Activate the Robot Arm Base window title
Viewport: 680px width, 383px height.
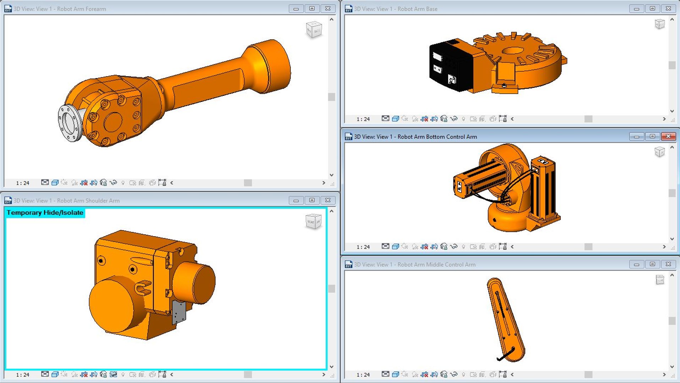pos(396,9)
